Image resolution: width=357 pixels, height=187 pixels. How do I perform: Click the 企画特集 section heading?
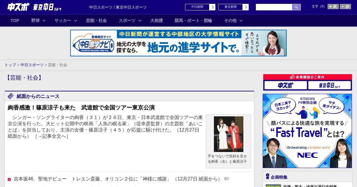279,177
